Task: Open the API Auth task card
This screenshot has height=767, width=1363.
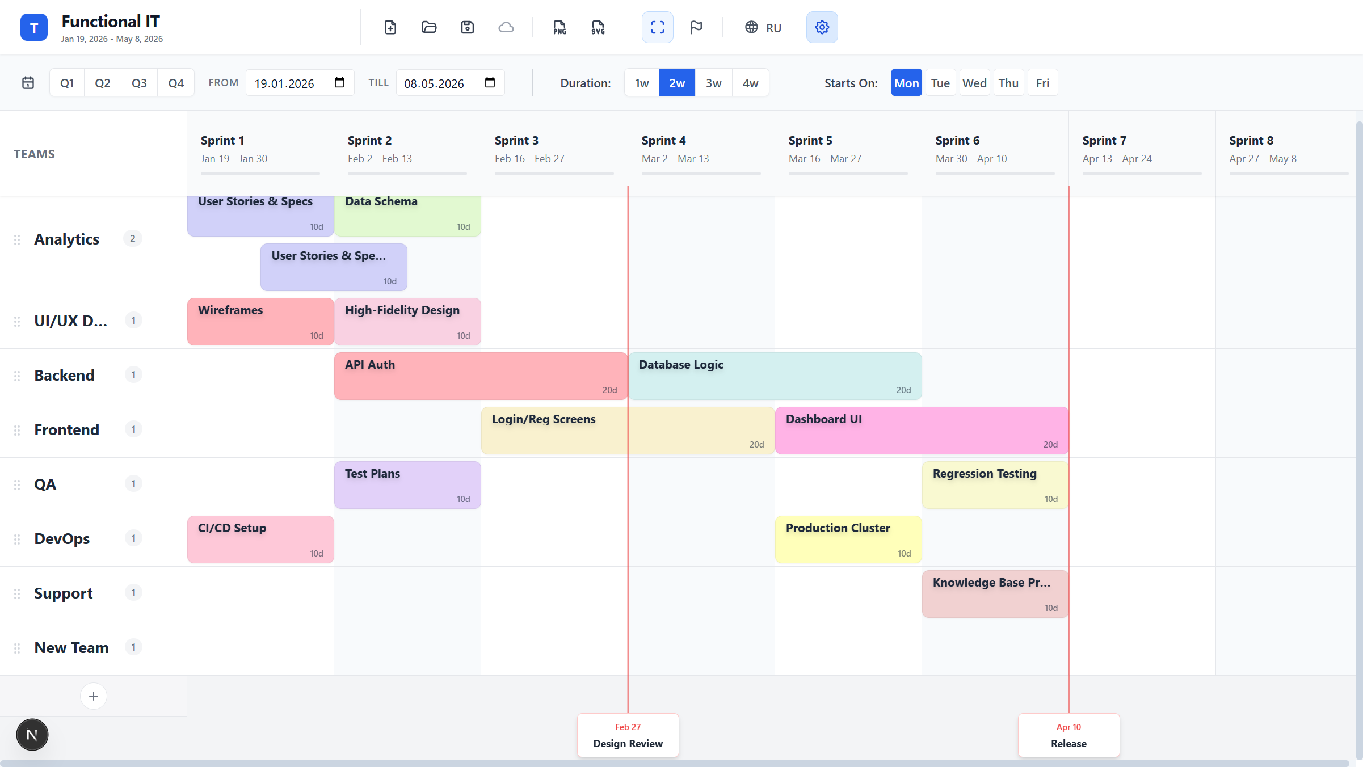Action: (481, 376)
